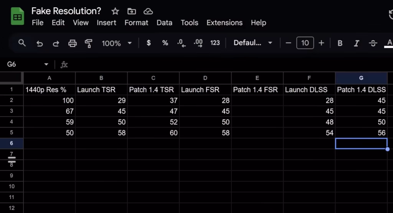
Task: Star the Fake Resolution? document
Action: point(115,11)
